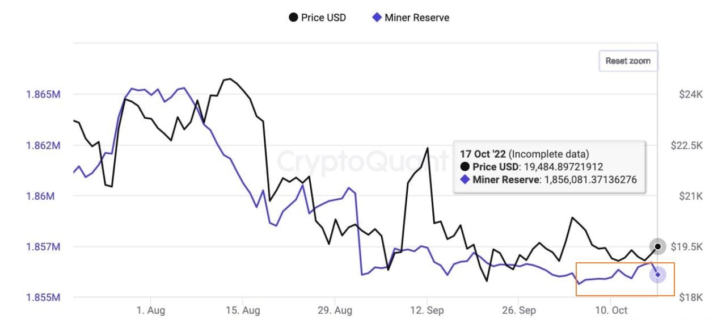Click the 10. Oct date label
The image size is (726, 319).
tap(610, 310)
